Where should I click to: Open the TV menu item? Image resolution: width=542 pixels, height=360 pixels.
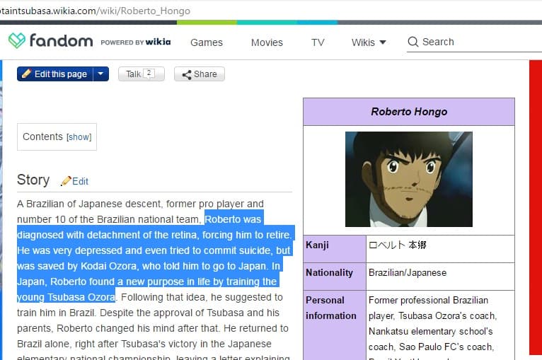pos(318,42)
